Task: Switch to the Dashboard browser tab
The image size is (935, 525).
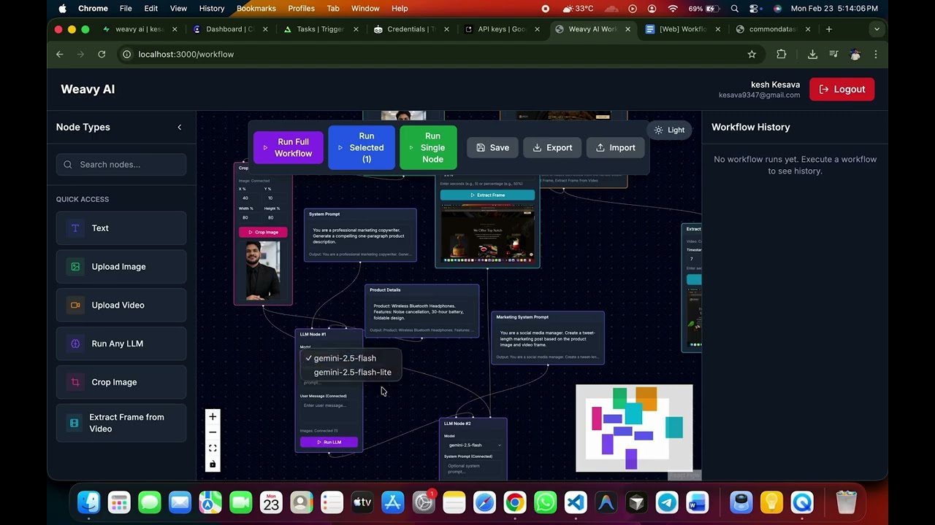Action: tap(229, 29)
